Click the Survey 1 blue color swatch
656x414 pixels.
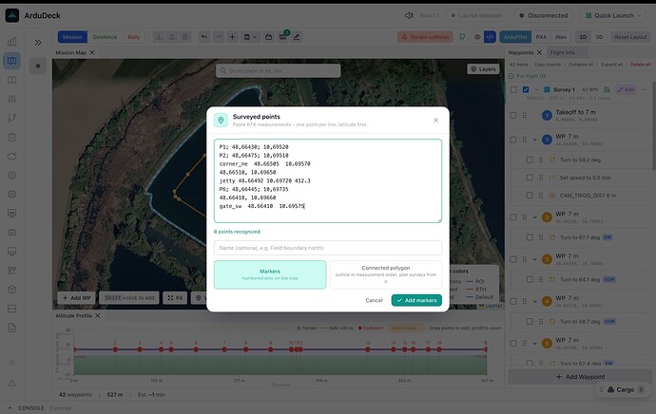click(x=547, y=89)
